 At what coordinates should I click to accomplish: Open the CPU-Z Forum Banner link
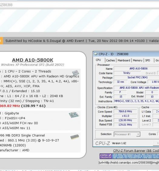click(x=136, y=151)
